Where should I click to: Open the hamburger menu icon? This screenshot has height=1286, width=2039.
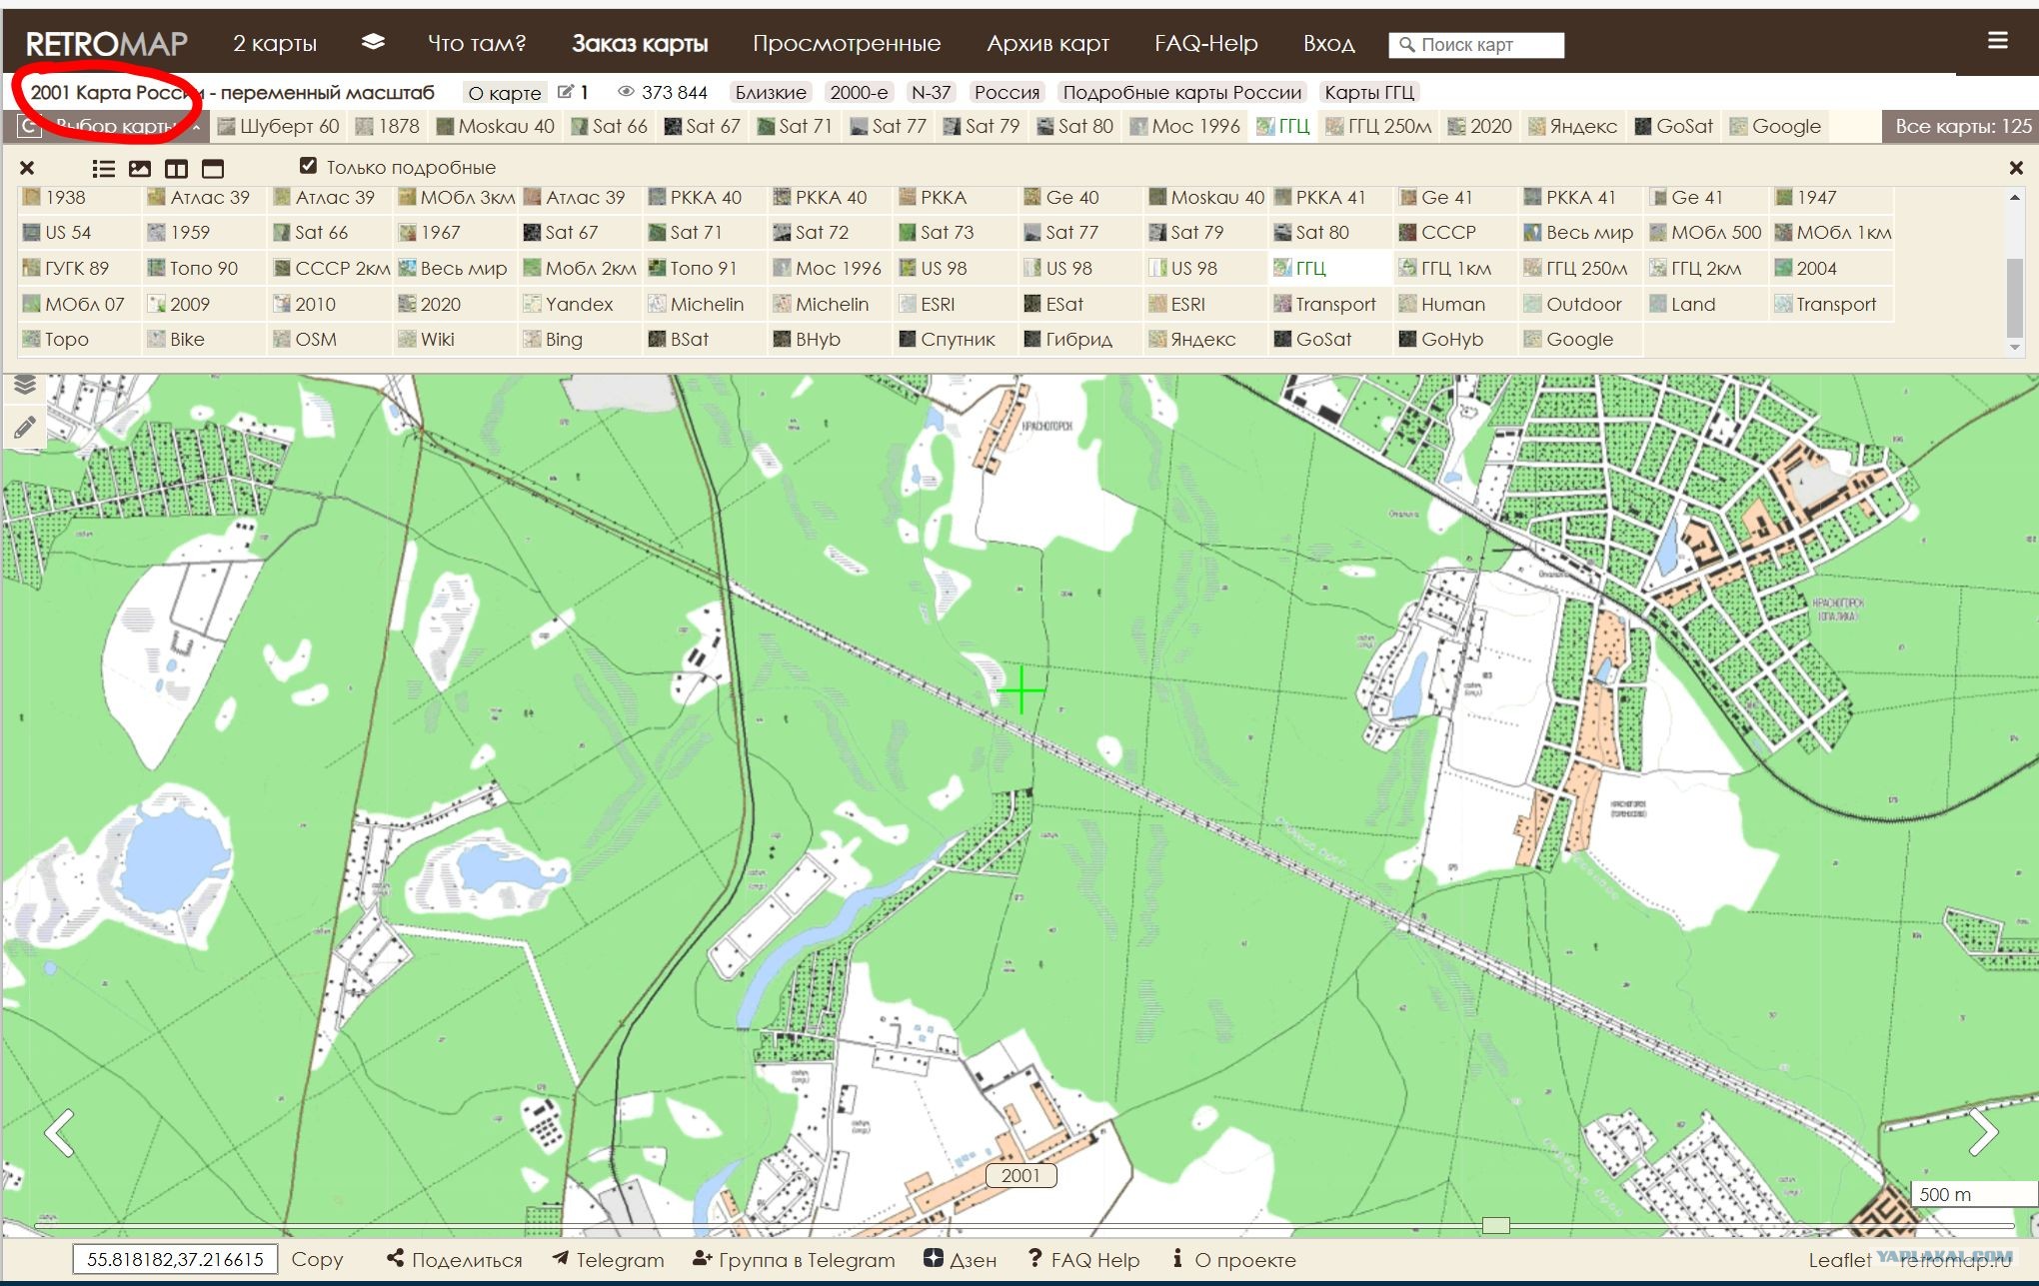[1997, 40]
